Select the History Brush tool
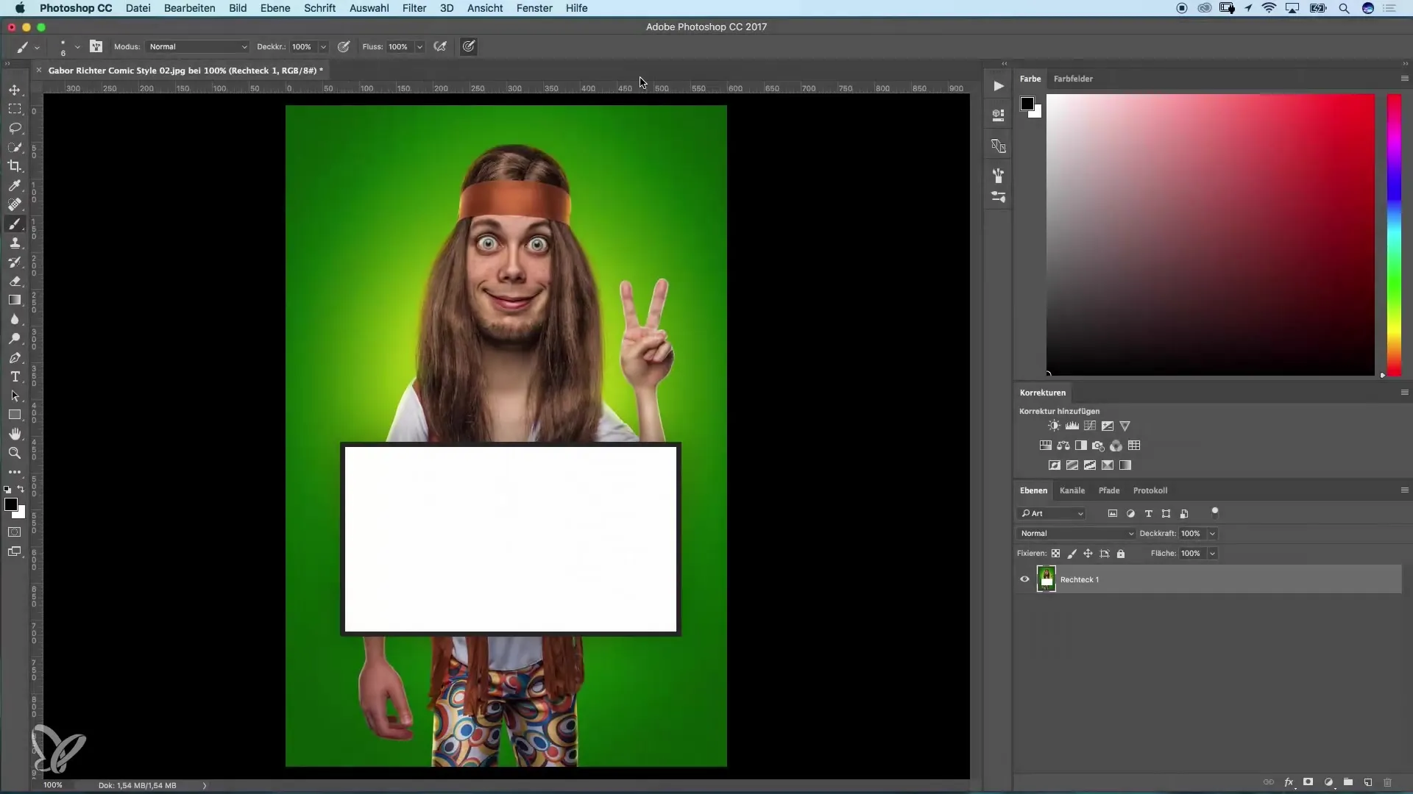Screen dimensions: 1413x794 (x=15, y=262)
